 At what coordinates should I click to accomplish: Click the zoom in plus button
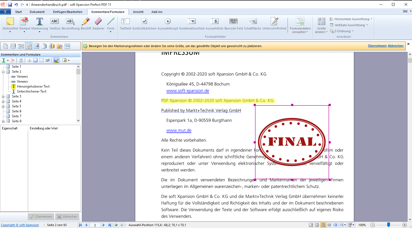405,225
